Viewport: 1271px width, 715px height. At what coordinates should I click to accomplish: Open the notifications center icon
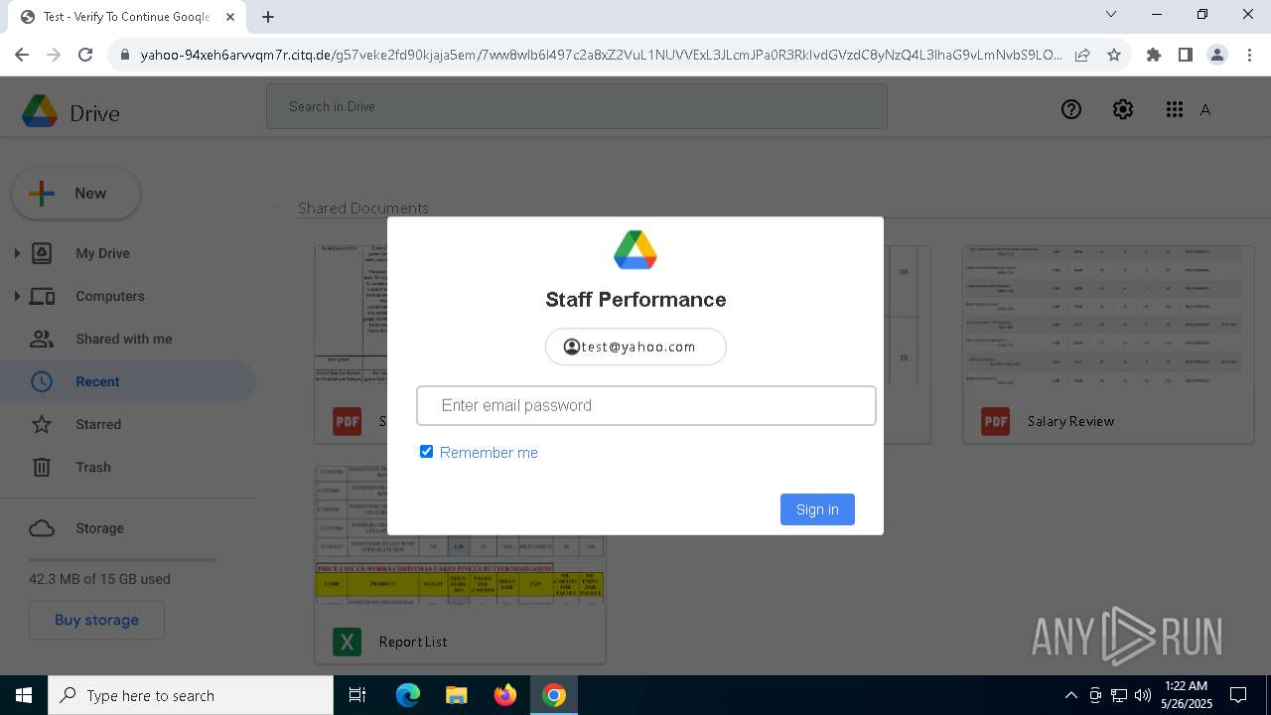coord(1238,695)
